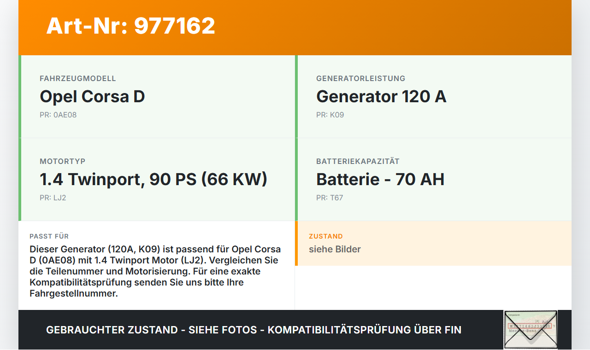Click the "MOTORTYP" label
This screenshot has height=350, width=590.
(x=63, y=162)
